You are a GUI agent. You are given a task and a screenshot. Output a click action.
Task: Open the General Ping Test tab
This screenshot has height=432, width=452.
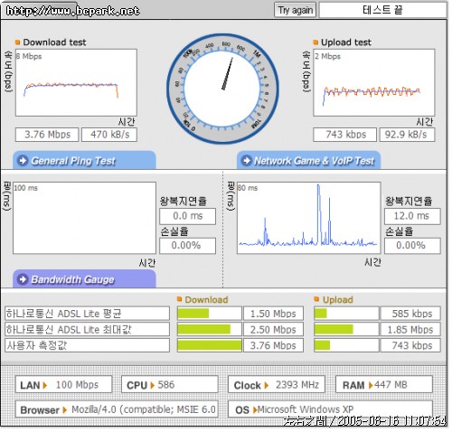84,160
